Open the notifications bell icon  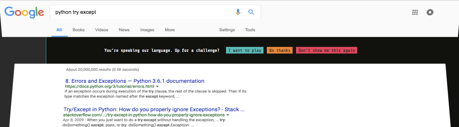(430, 12)
